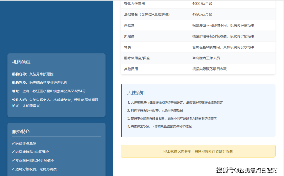The height and width of the screenshot is (176, 284).
Task: Select the 机构名称 久胜芳华护理院 line
Action: click(x=33, y=74)
